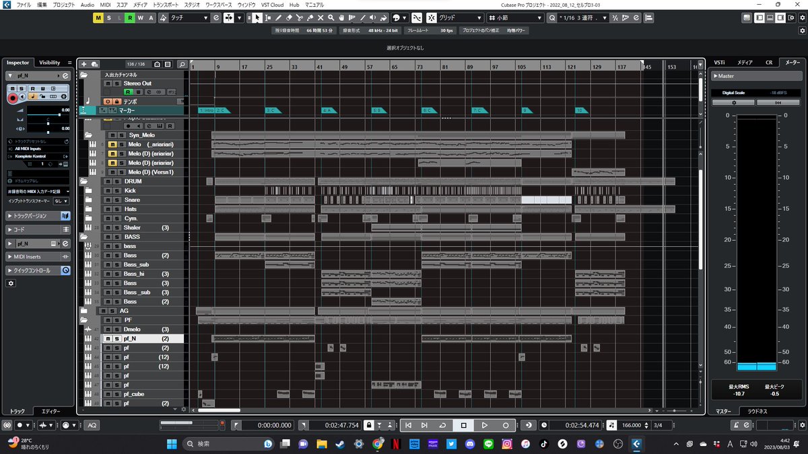Open the Master meter source dropdown

point(755,76)
